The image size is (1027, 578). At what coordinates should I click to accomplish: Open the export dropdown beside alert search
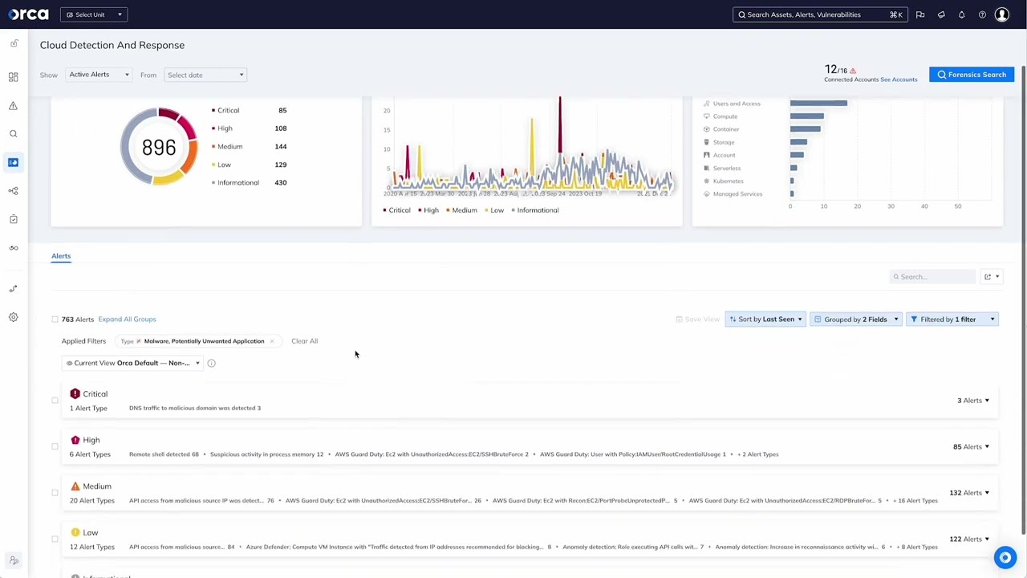[x=992, y=277]
